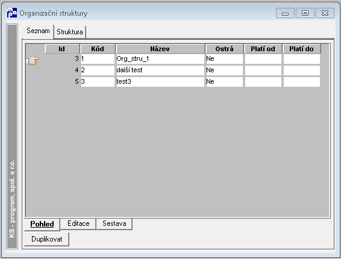Open the Struktura tab
The height and width of the screenshot is (259, 341).
tap(70, 32)
